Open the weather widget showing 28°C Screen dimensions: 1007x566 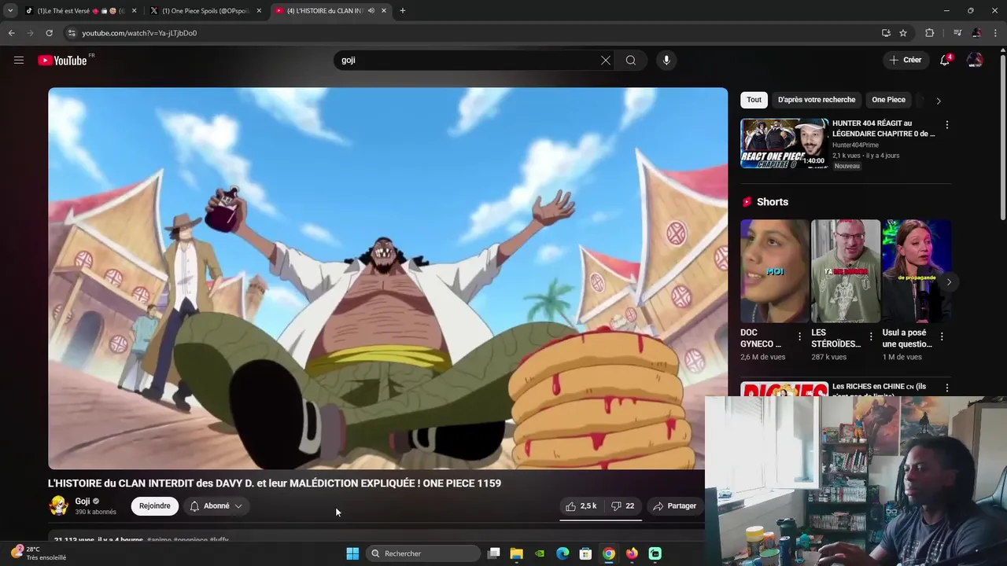(38, 553)
